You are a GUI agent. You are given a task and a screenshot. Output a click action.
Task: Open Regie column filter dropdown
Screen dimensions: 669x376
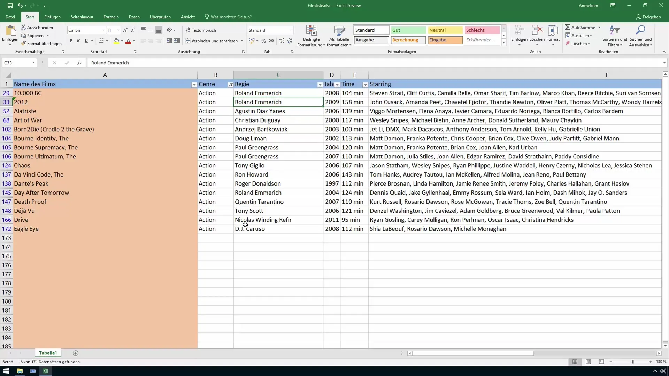click(320, 85)
